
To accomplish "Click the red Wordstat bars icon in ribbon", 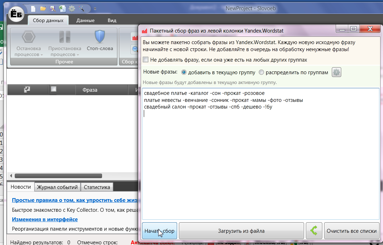I will tap(135, 38).
